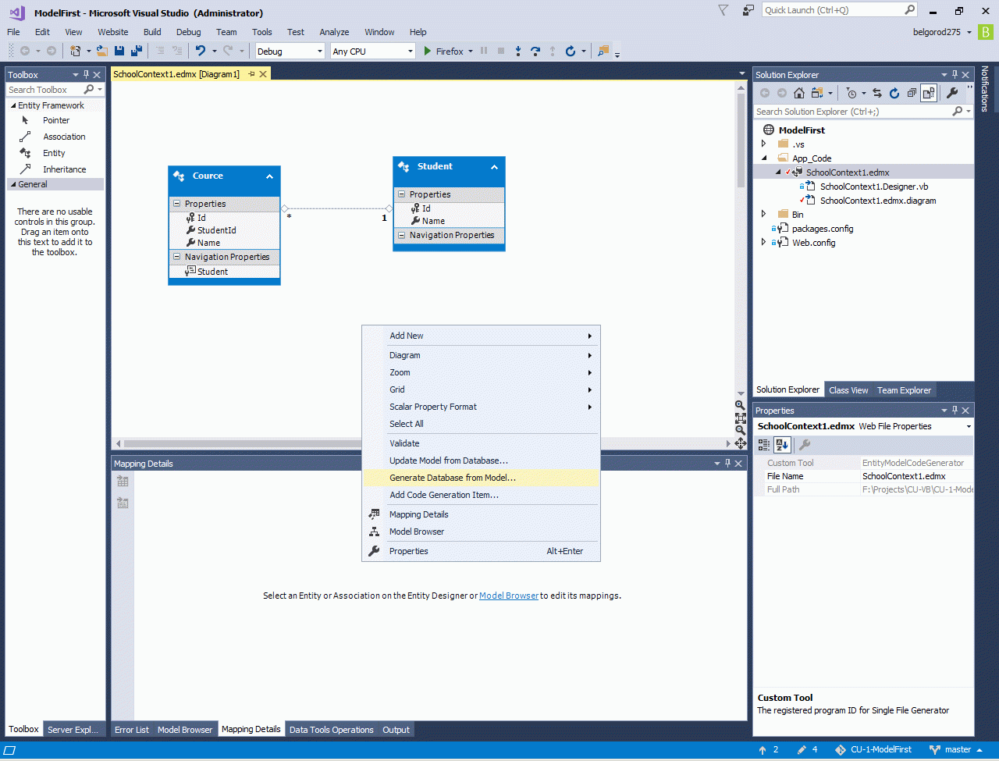The height and width of the screenshot is (761, 999).
Task: Toggle auto-hide pin on Solution Explorer panel
Action: coord(954,75)
